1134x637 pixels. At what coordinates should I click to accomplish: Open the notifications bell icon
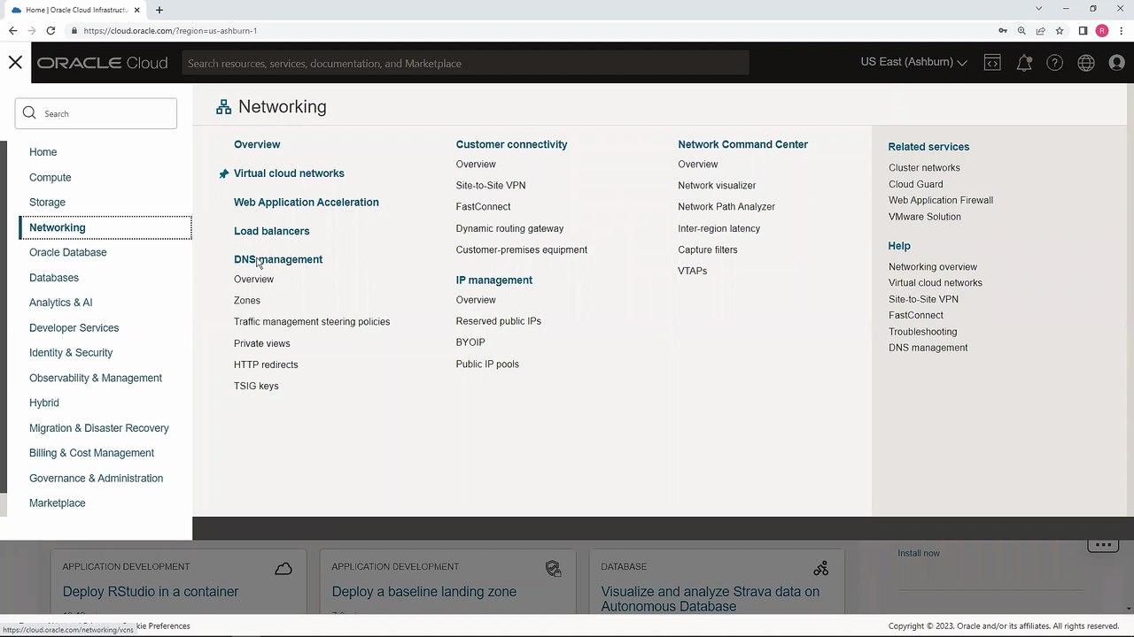coord(1024,63)
